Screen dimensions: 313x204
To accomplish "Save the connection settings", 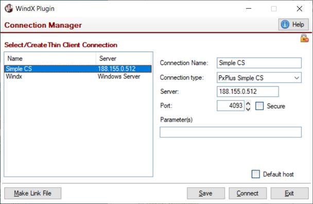I will click(206, 193).
